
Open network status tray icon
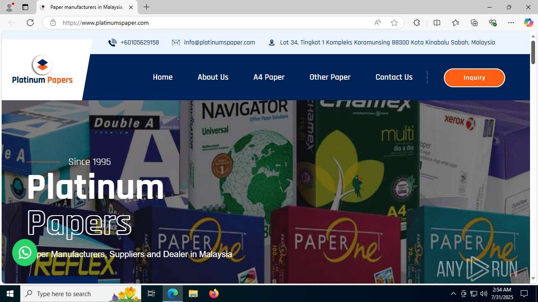474,294
